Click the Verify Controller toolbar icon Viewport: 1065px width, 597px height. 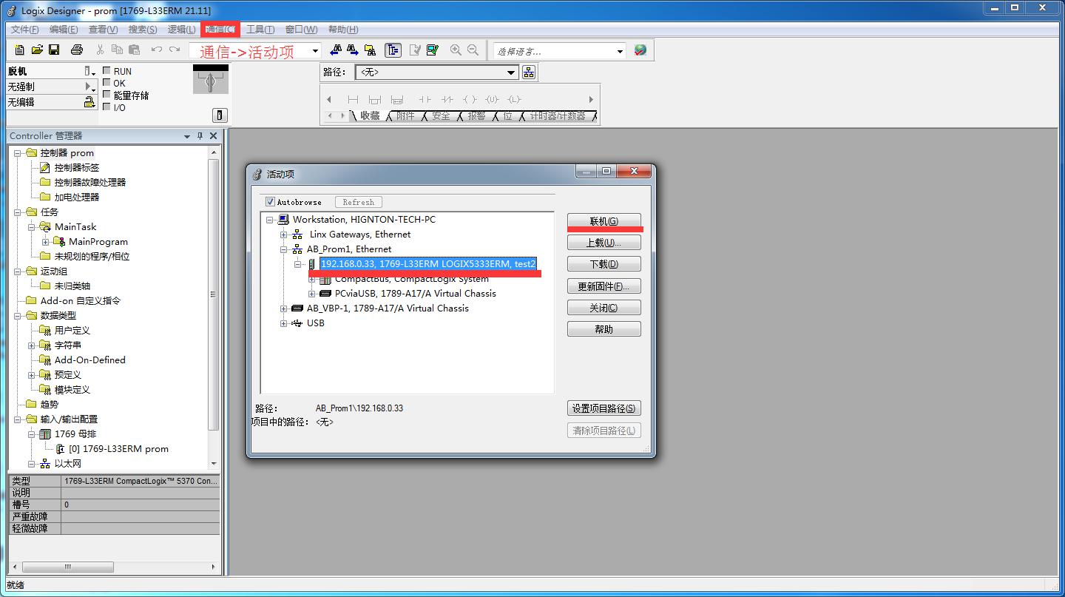[433, 50]
